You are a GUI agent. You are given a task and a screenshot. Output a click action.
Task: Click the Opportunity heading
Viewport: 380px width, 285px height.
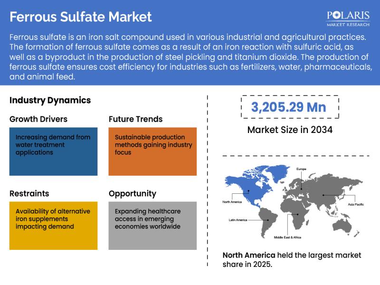pos(132,193)
